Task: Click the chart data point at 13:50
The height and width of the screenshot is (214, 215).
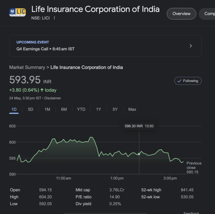Action: point(139,154)
